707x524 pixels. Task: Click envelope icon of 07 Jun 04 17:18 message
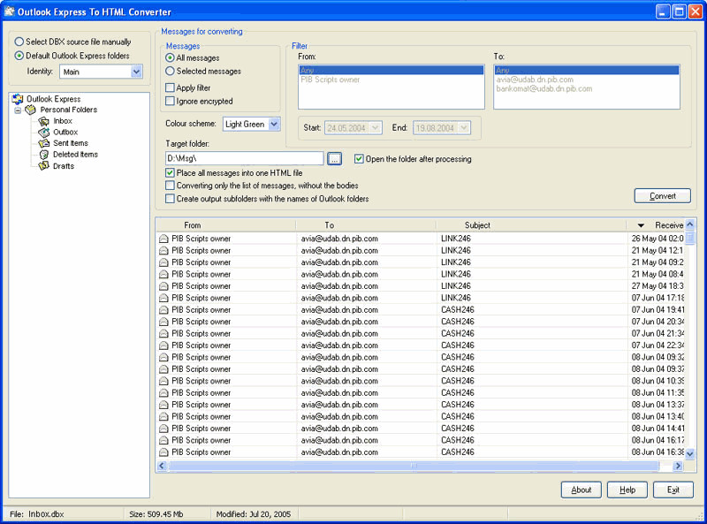coord(163,298)
